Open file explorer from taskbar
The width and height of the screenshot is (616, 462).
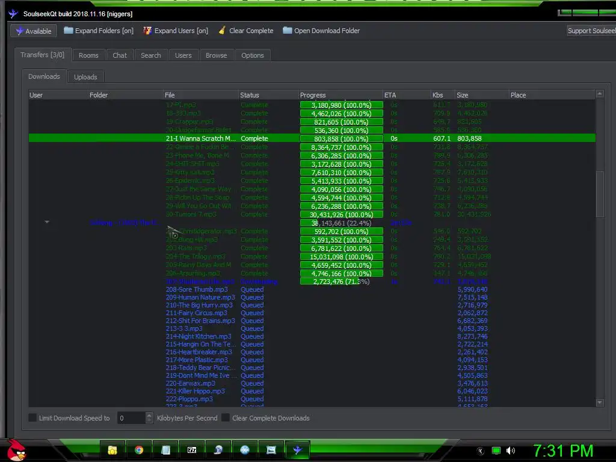112,450
